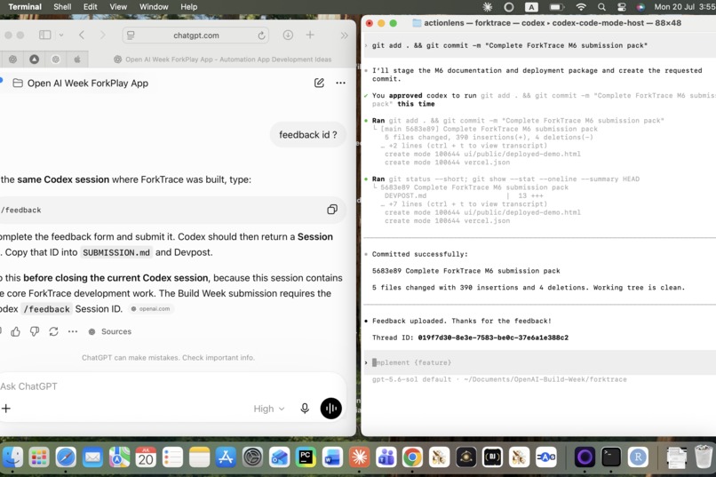The height and width of the screenshot is (477, 716).
Task: Click the Thread ID value in Terminal
Action: point(493,338)
